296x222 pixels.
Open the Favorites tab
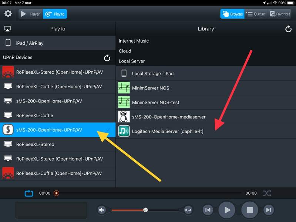(279, 14)
